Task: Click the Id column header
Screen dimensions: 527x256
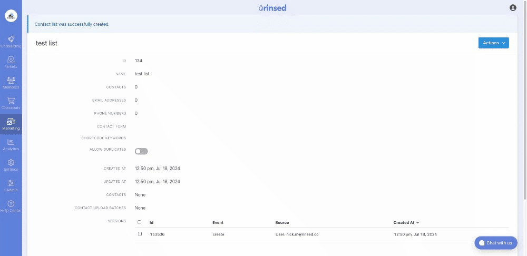Action: coord(152,222)
